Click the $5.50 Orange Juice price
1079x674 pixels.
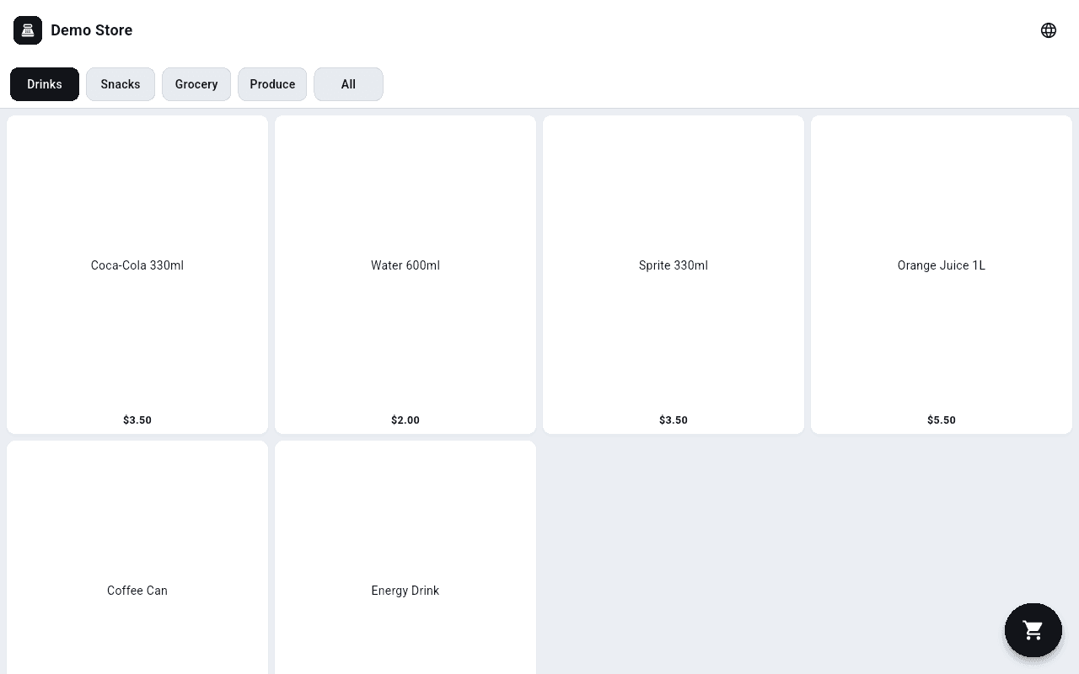942,420
